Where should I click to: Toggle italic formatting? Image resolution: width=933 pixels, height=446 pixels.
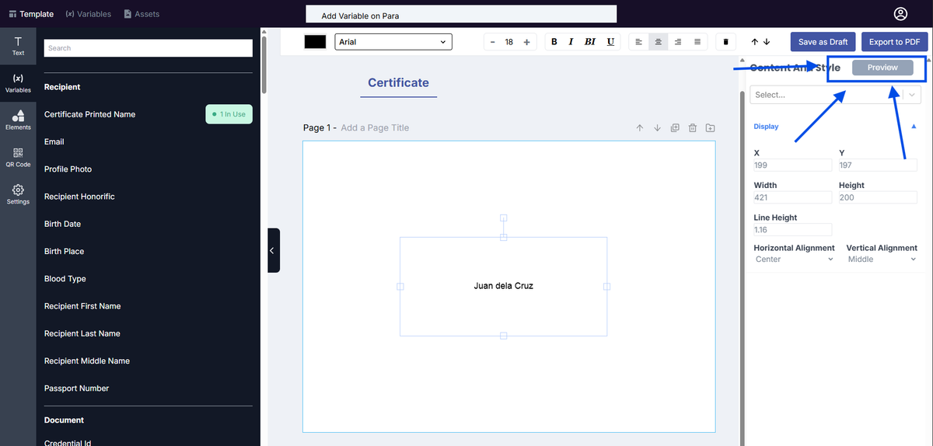(571, 42)
